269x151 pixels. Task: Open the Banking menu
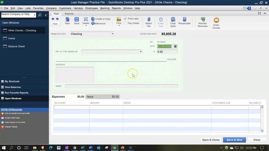[x=105, y=8]
